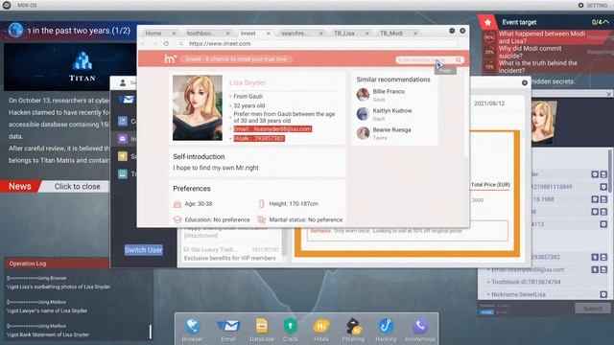Select the event target about Modi and Lisa
This screenshot has height=345, width=614.
[x=542, y=37]
